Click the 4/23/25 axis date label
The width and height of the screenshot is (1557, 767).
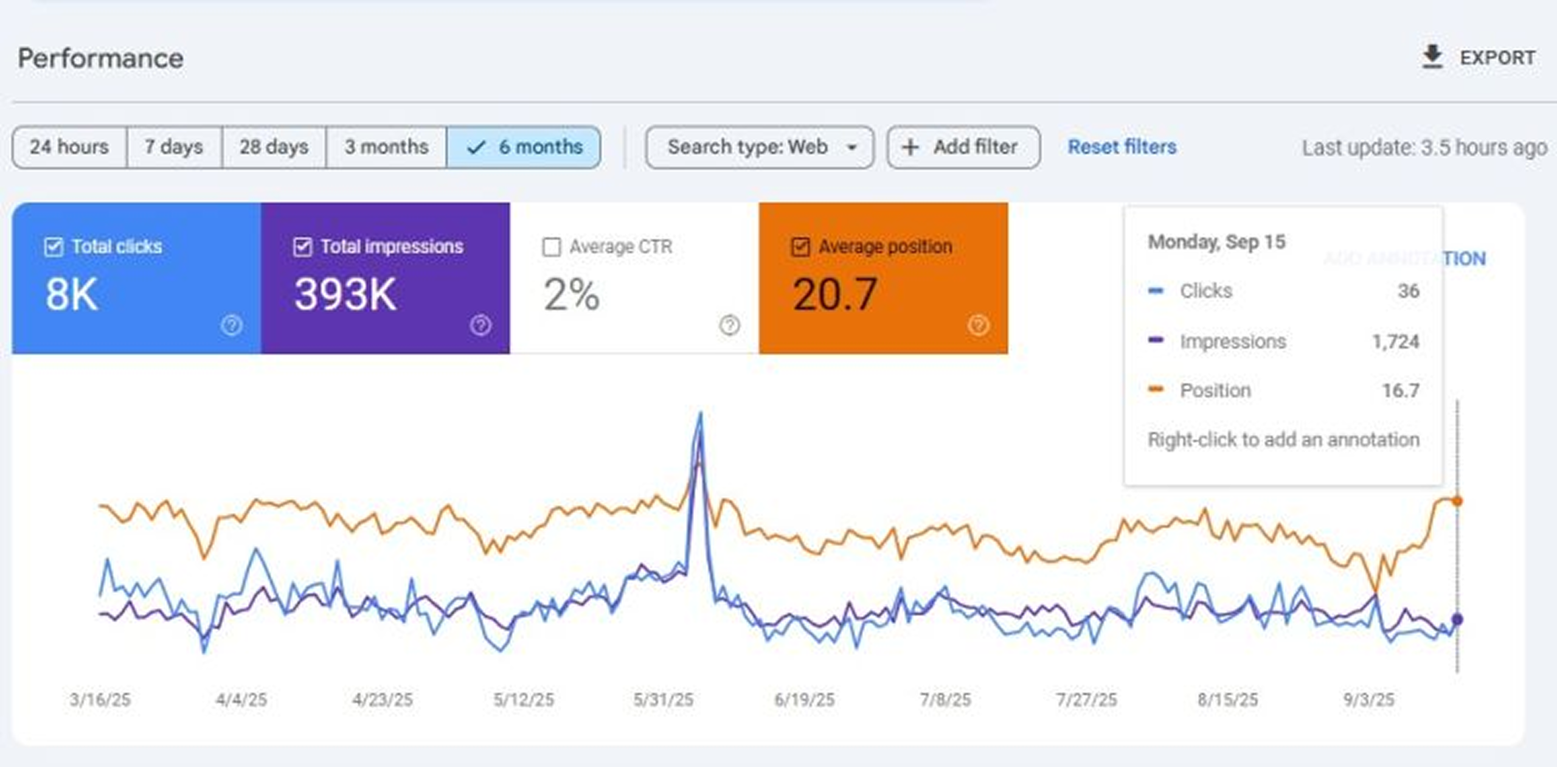pyautogui.click(x=383, y=699)
